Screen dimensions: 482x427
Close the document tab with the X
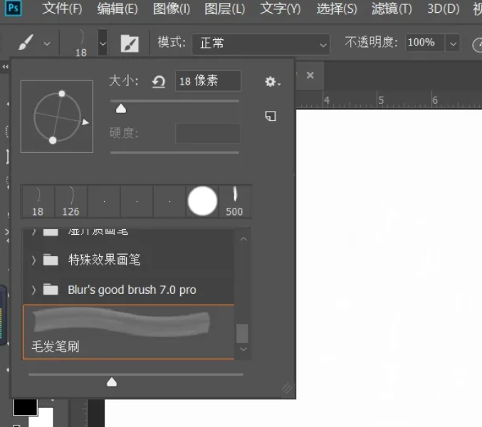310,75
